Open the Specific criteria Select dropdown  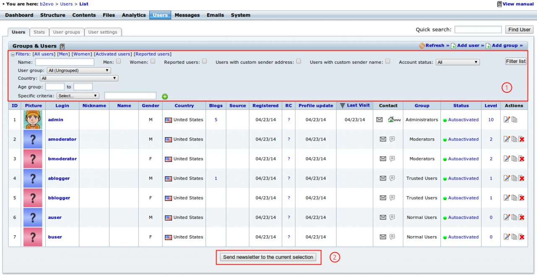(78, 96)
